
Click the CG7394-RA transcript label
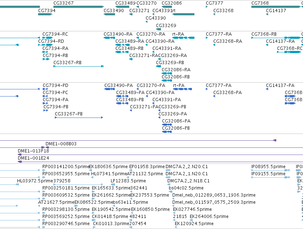coord(55,48)
